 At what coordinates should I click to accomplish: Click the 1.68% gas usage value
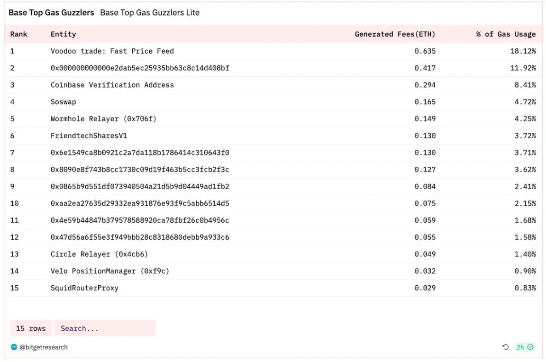click(525, 220)
